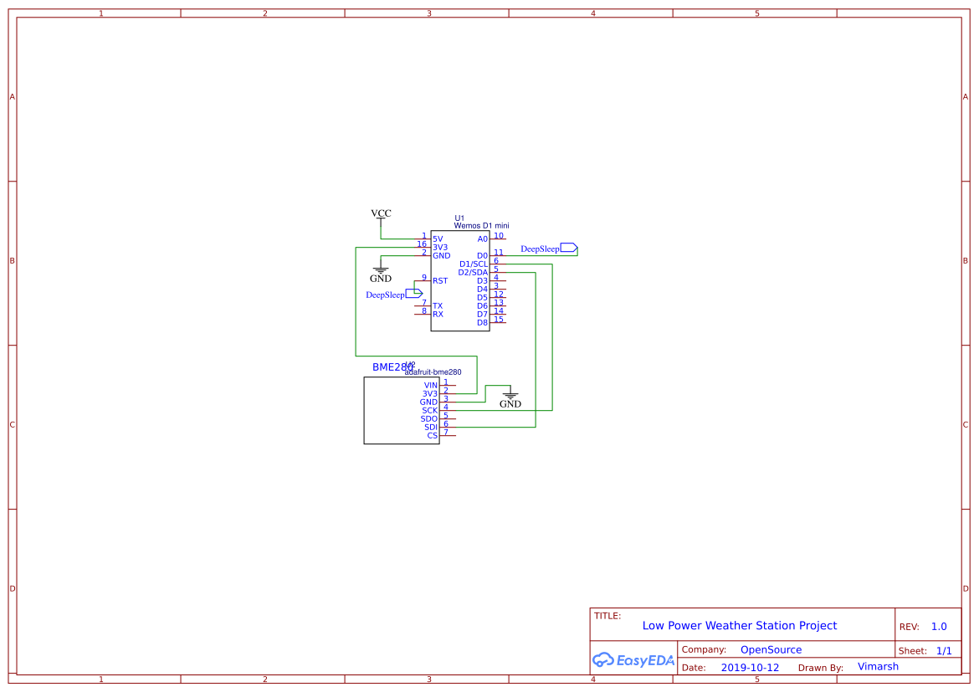This screenshot has width=979, height=692.
Task: Click the Wemos D1 mini component name
Action: point(481,226)
